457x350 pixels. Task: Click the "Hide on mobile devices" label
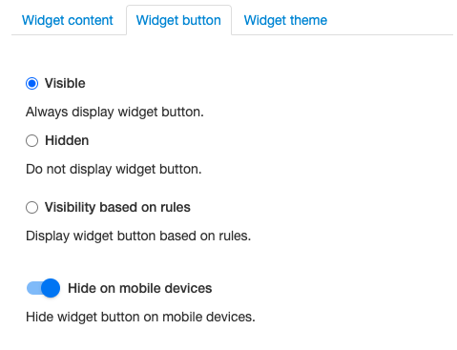pos(140,288)
